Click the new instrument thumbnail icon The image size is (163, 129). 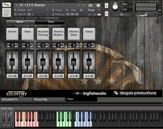coord(7,12)
